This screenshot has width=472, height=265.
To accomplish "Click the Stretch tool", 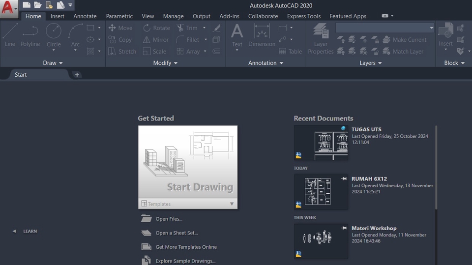I will 122,52.
